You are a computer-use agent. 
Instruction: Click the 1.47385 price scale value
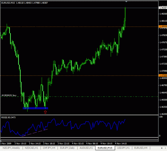(x=163, y=57)
